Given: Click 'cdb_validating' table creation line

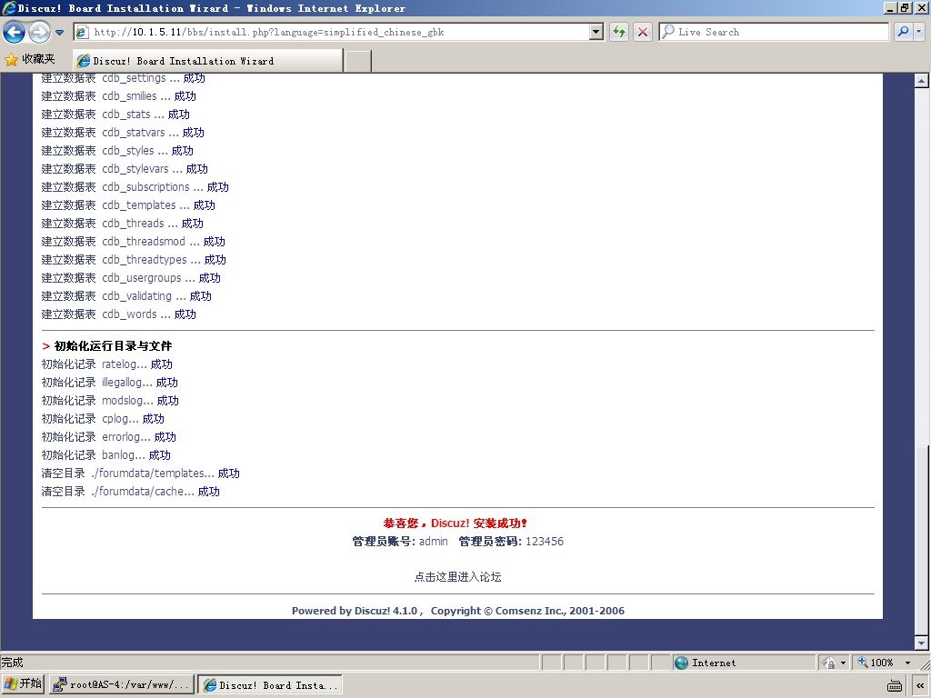Looking at the screenshot, I should coord(126,296).
